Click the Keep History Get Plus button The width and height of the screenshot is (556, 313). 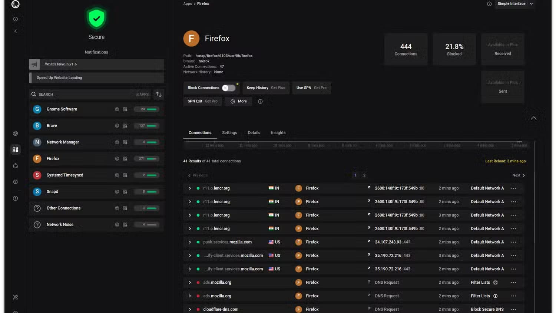(266, 88)
